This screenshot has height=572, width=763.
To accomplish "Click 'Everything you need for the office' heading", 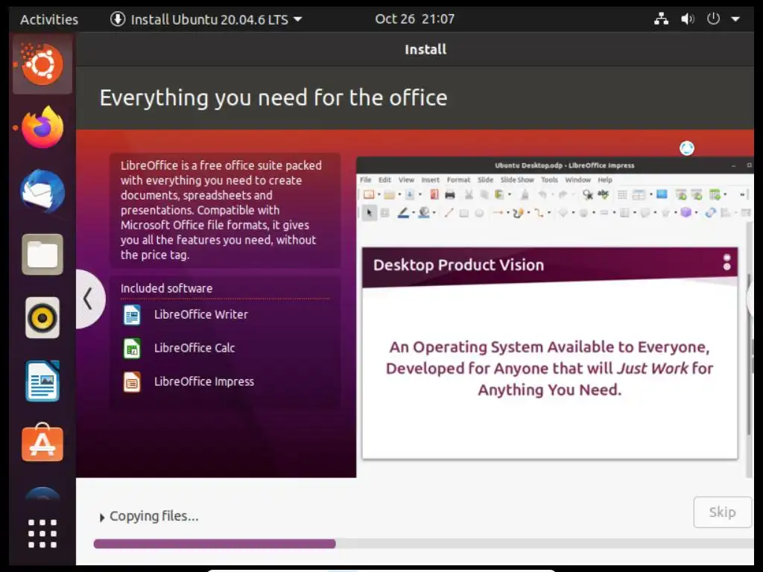I will pos(273,98).
